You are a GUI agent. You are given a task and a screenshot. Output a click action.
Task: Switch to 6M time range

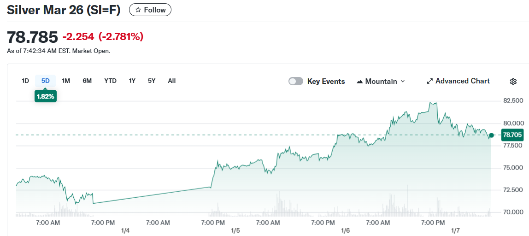click(x=87, y=81)
